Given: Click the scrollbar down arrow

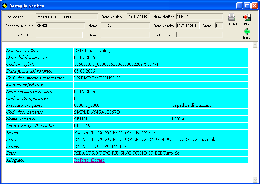Looking at the screenshot, I should click(x=255, y=179).
